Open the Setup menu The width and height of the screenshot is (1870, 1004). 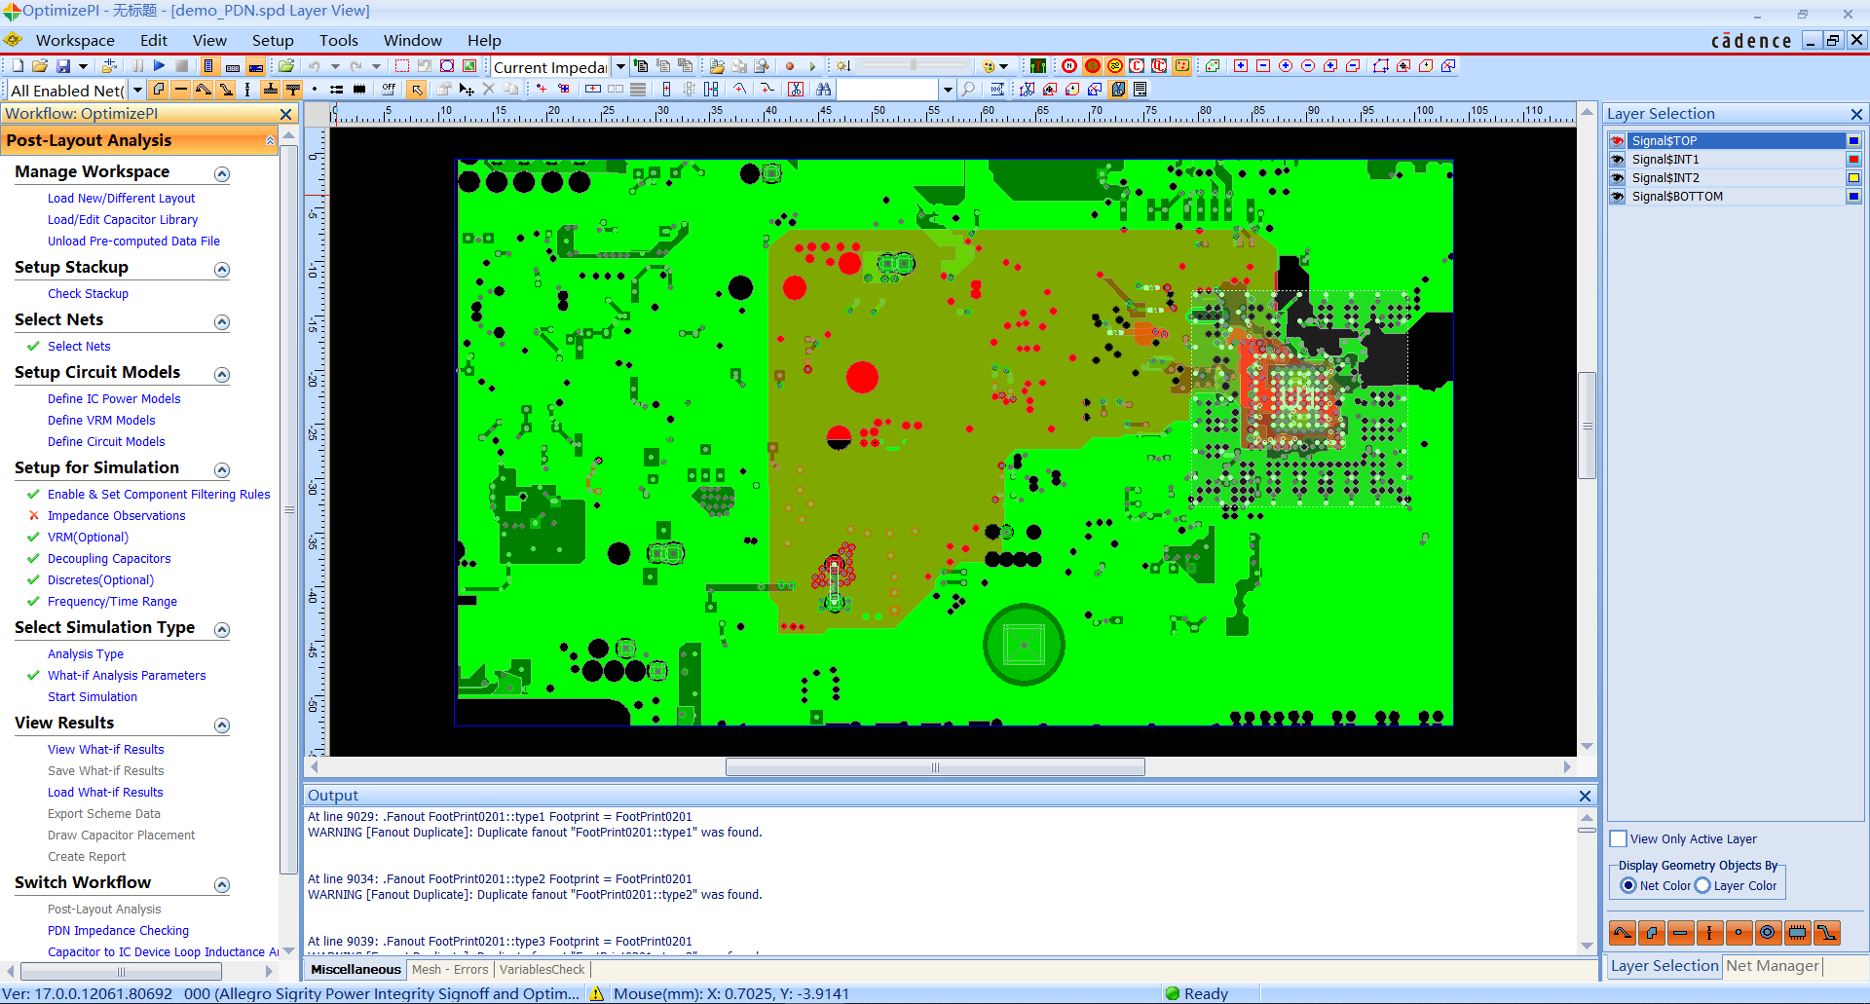pos(273,40)
